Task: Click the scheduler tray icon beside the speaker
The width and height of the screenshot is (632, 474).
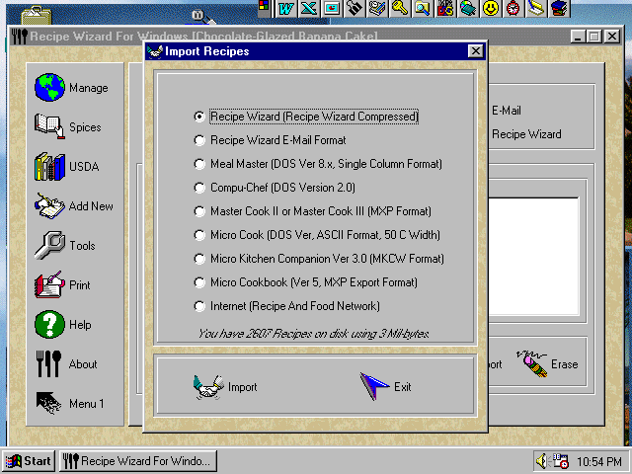Action: 560,461
